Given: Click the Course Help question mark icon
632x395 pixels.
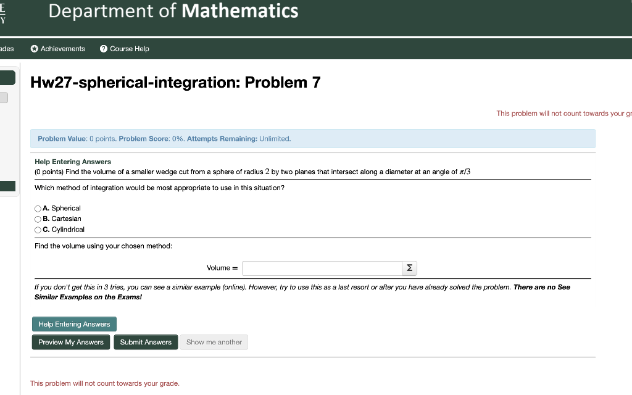Looking at the screenshot, I should click(102, 49).
